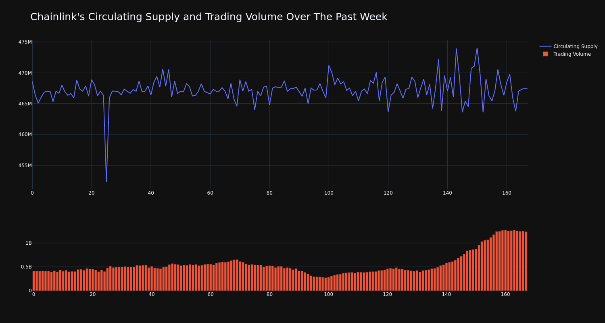Click the 465M y-axis label
Screen dimensions: 605x323
25,104
